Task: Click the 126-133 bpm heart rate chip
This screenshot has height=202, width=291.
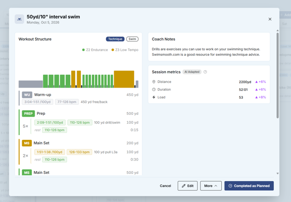Action: click(x=79, y=152)
